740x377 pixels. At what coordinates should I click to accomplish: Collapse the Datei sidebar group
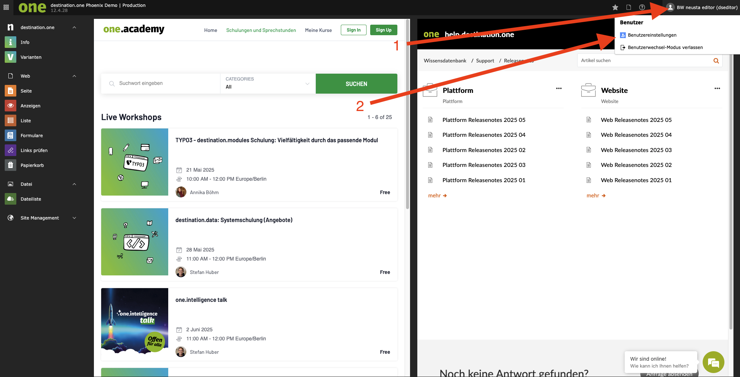74,184
